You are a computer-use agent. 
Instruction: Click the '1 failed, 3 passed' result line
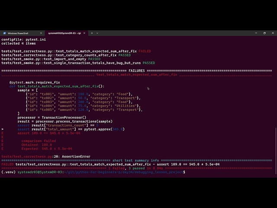click(135, 168)
